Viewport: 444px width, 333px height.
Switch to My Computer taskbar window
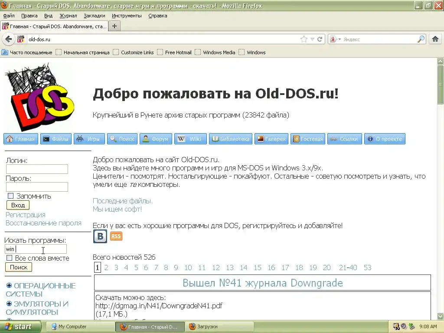click(x=80, y=326)
